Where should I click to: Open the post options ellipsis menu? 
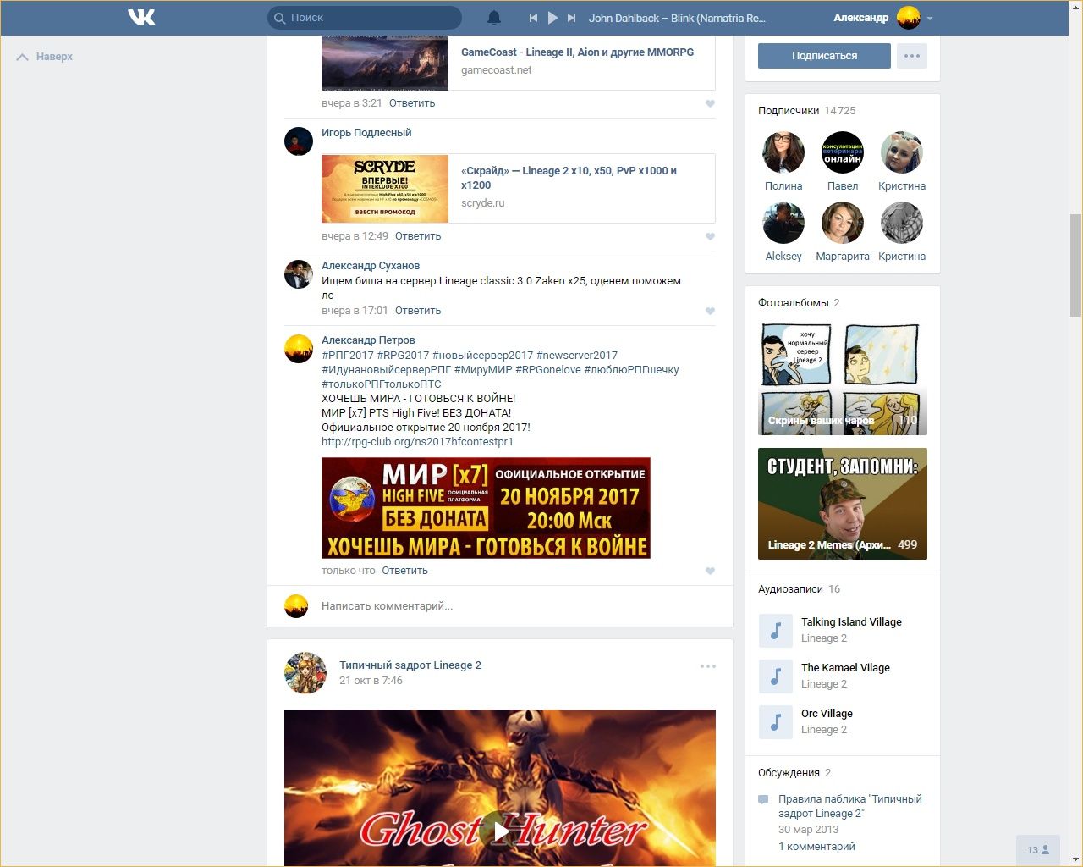click(x=708, y=666)
